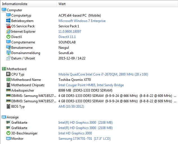Click the value Nasgul
Viewport: 178px width, 144px height.
(x=64, y=48)
